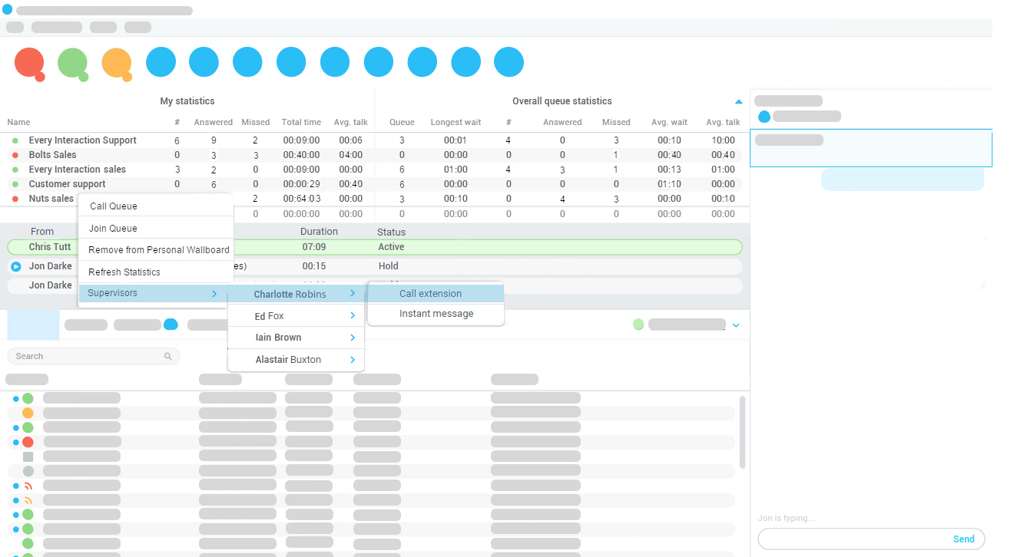Screen dimensions: 1014x557
Task: Focus the contact Search field
Action: (x=88, y=357)
